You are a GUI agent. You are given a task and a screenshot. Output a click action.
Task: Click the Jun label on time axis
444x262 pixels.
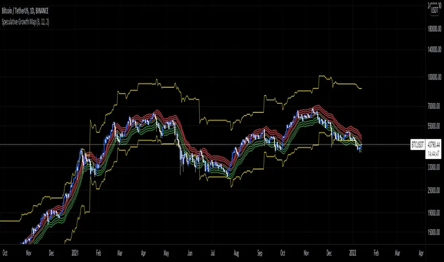[x=190, y=253]
